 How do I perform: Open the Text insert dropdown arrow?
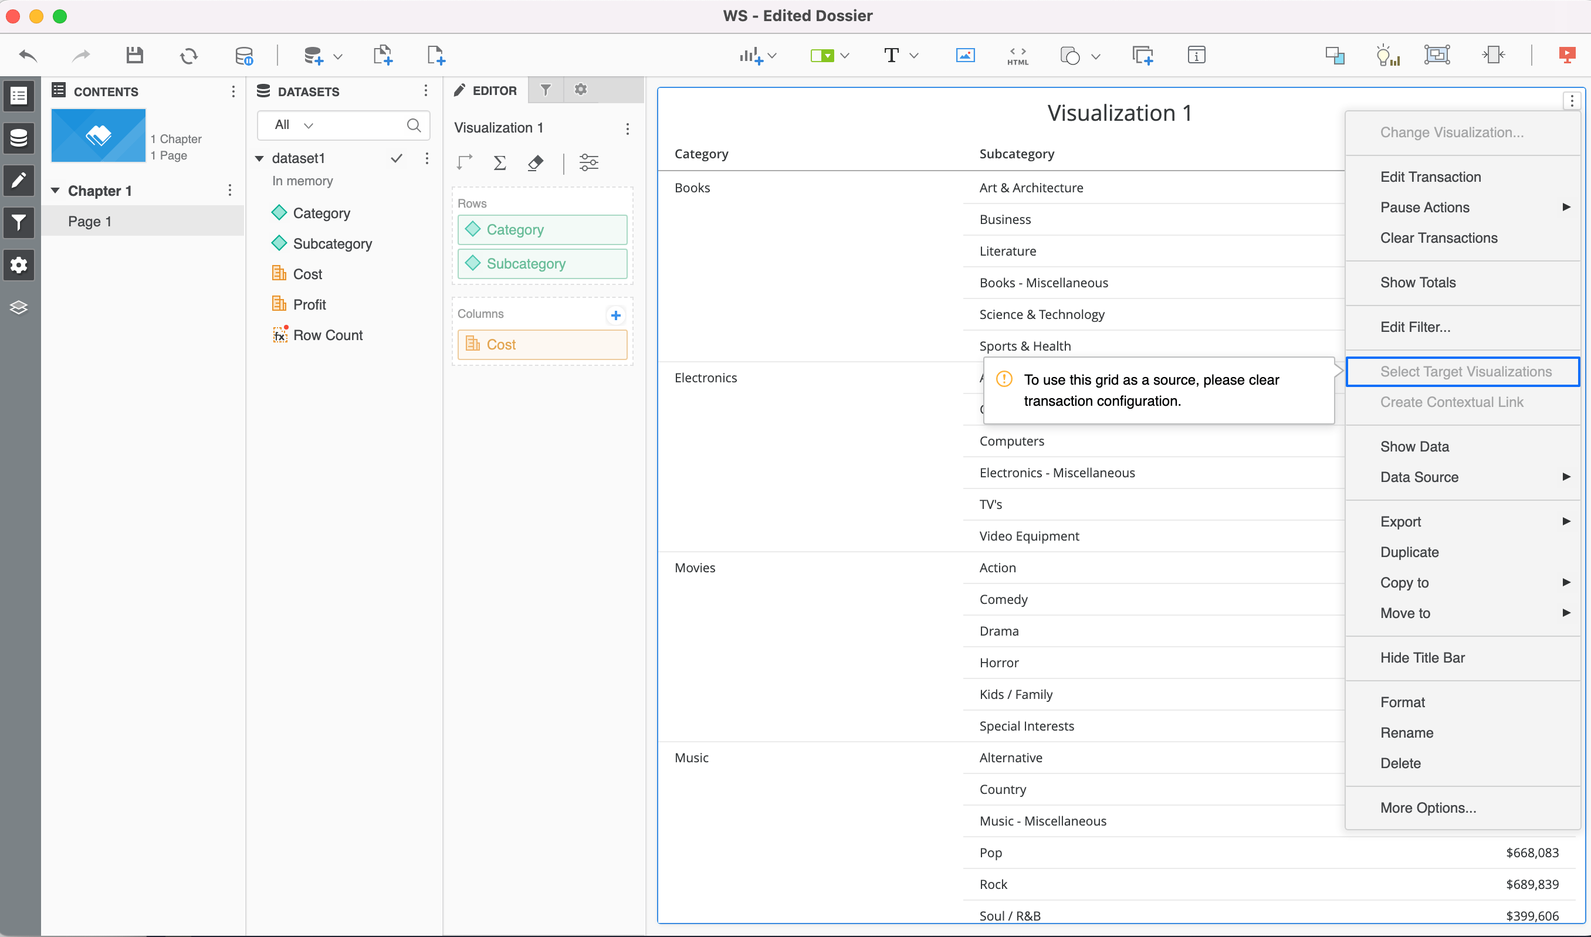(913, 56)
